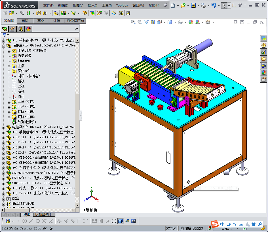Expand the 电控箱<1> component

[x=3, y=128]
